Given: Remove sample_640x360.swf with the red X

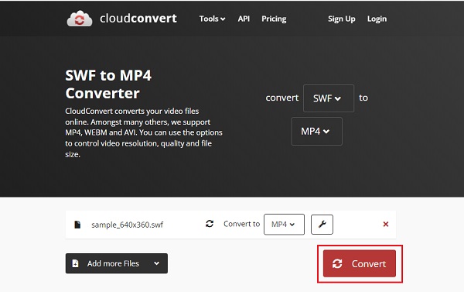Looking at the screenshot, I should (386, 224).
